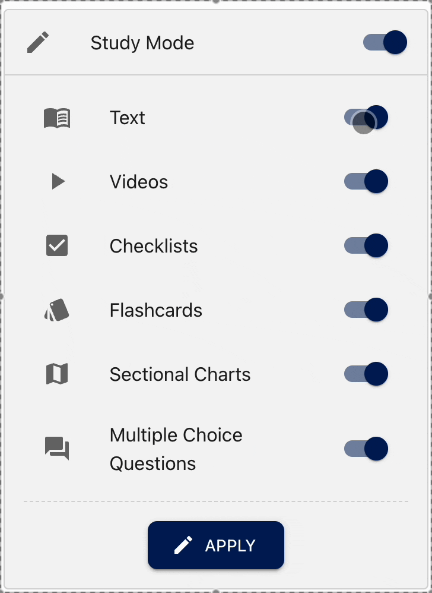Select the Videos label text
432x593 pixels.
point(139,182)
